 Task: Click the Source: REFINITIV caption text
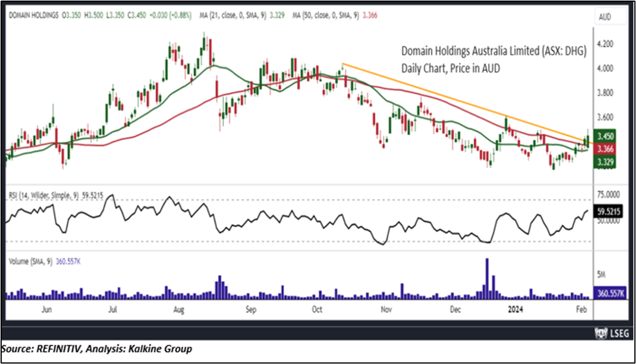(96, 348)
